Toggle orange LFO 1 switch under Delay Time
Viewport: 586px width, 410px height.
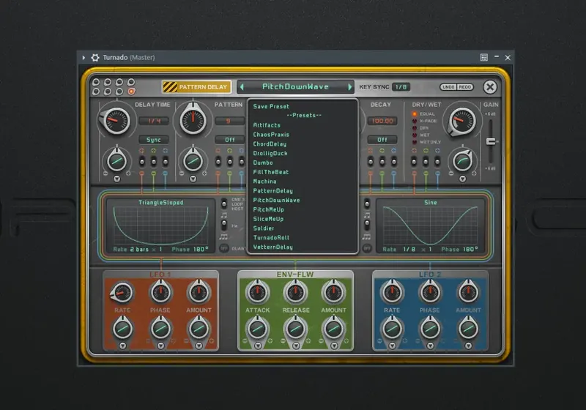pos(142,162)
